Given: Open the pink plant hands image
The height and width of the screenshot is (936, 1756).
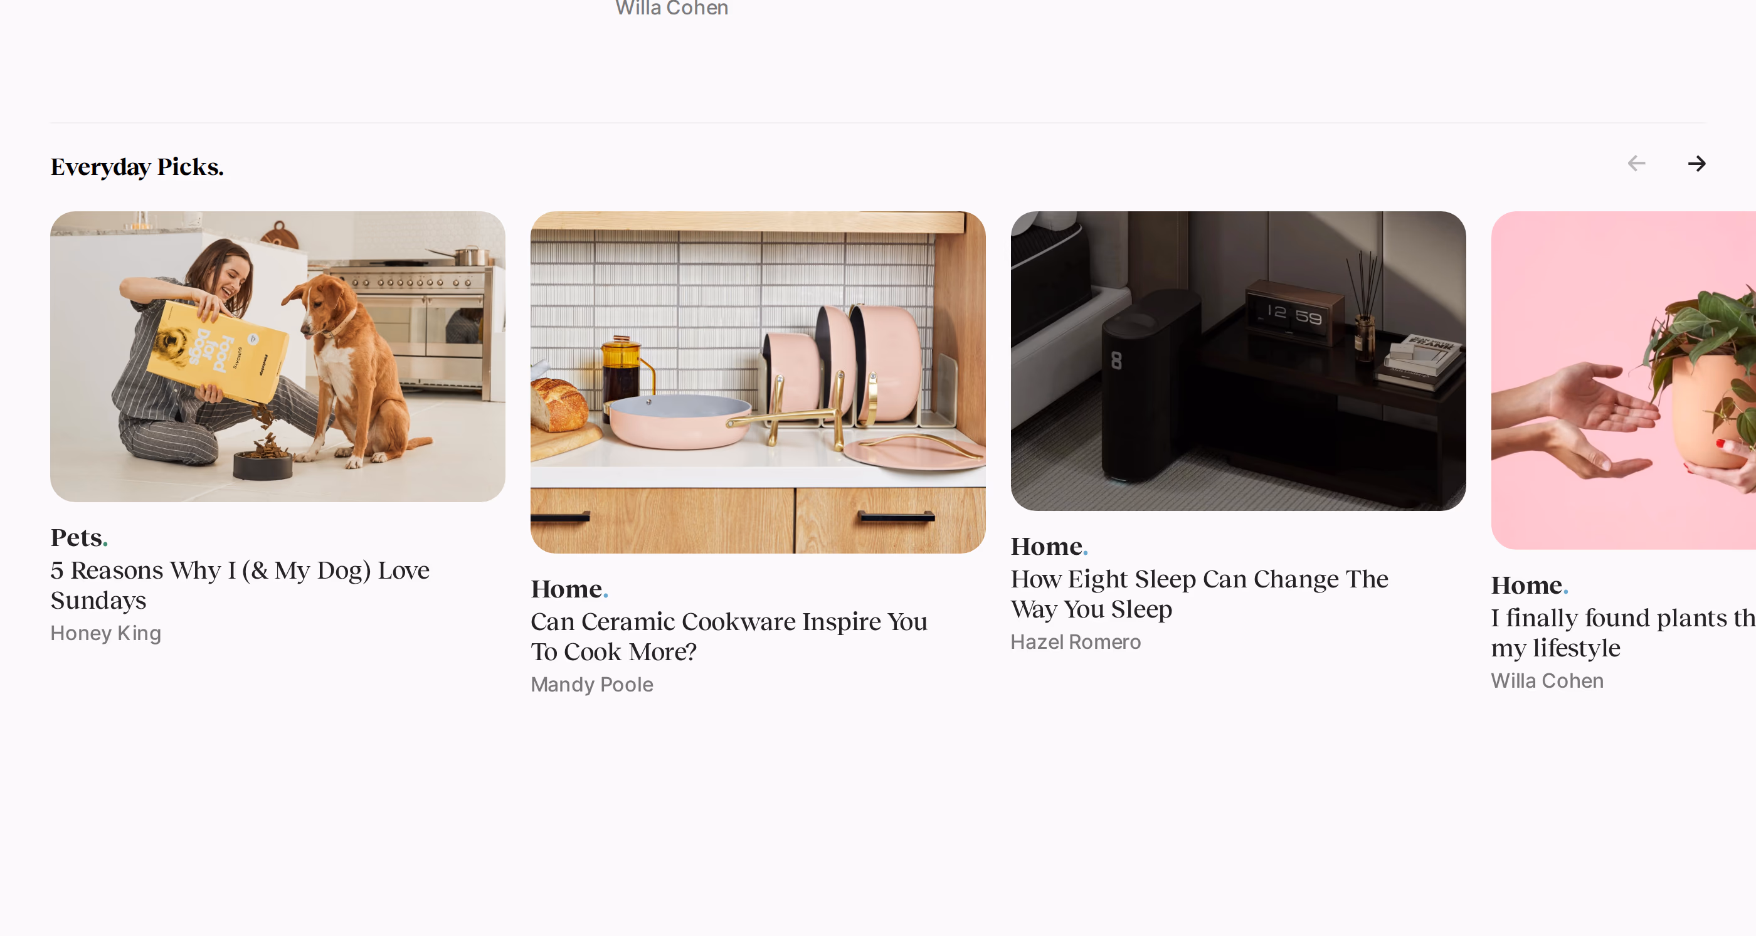Looking at the screenshot, I should pos(1623,380).
